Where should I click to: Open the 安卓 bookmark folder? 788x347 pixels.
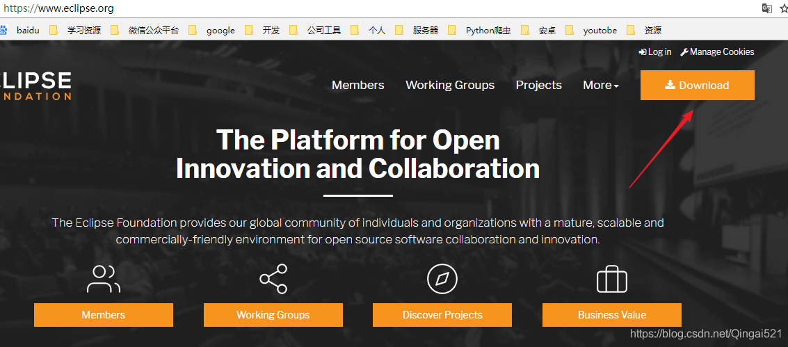click(538, 30)
